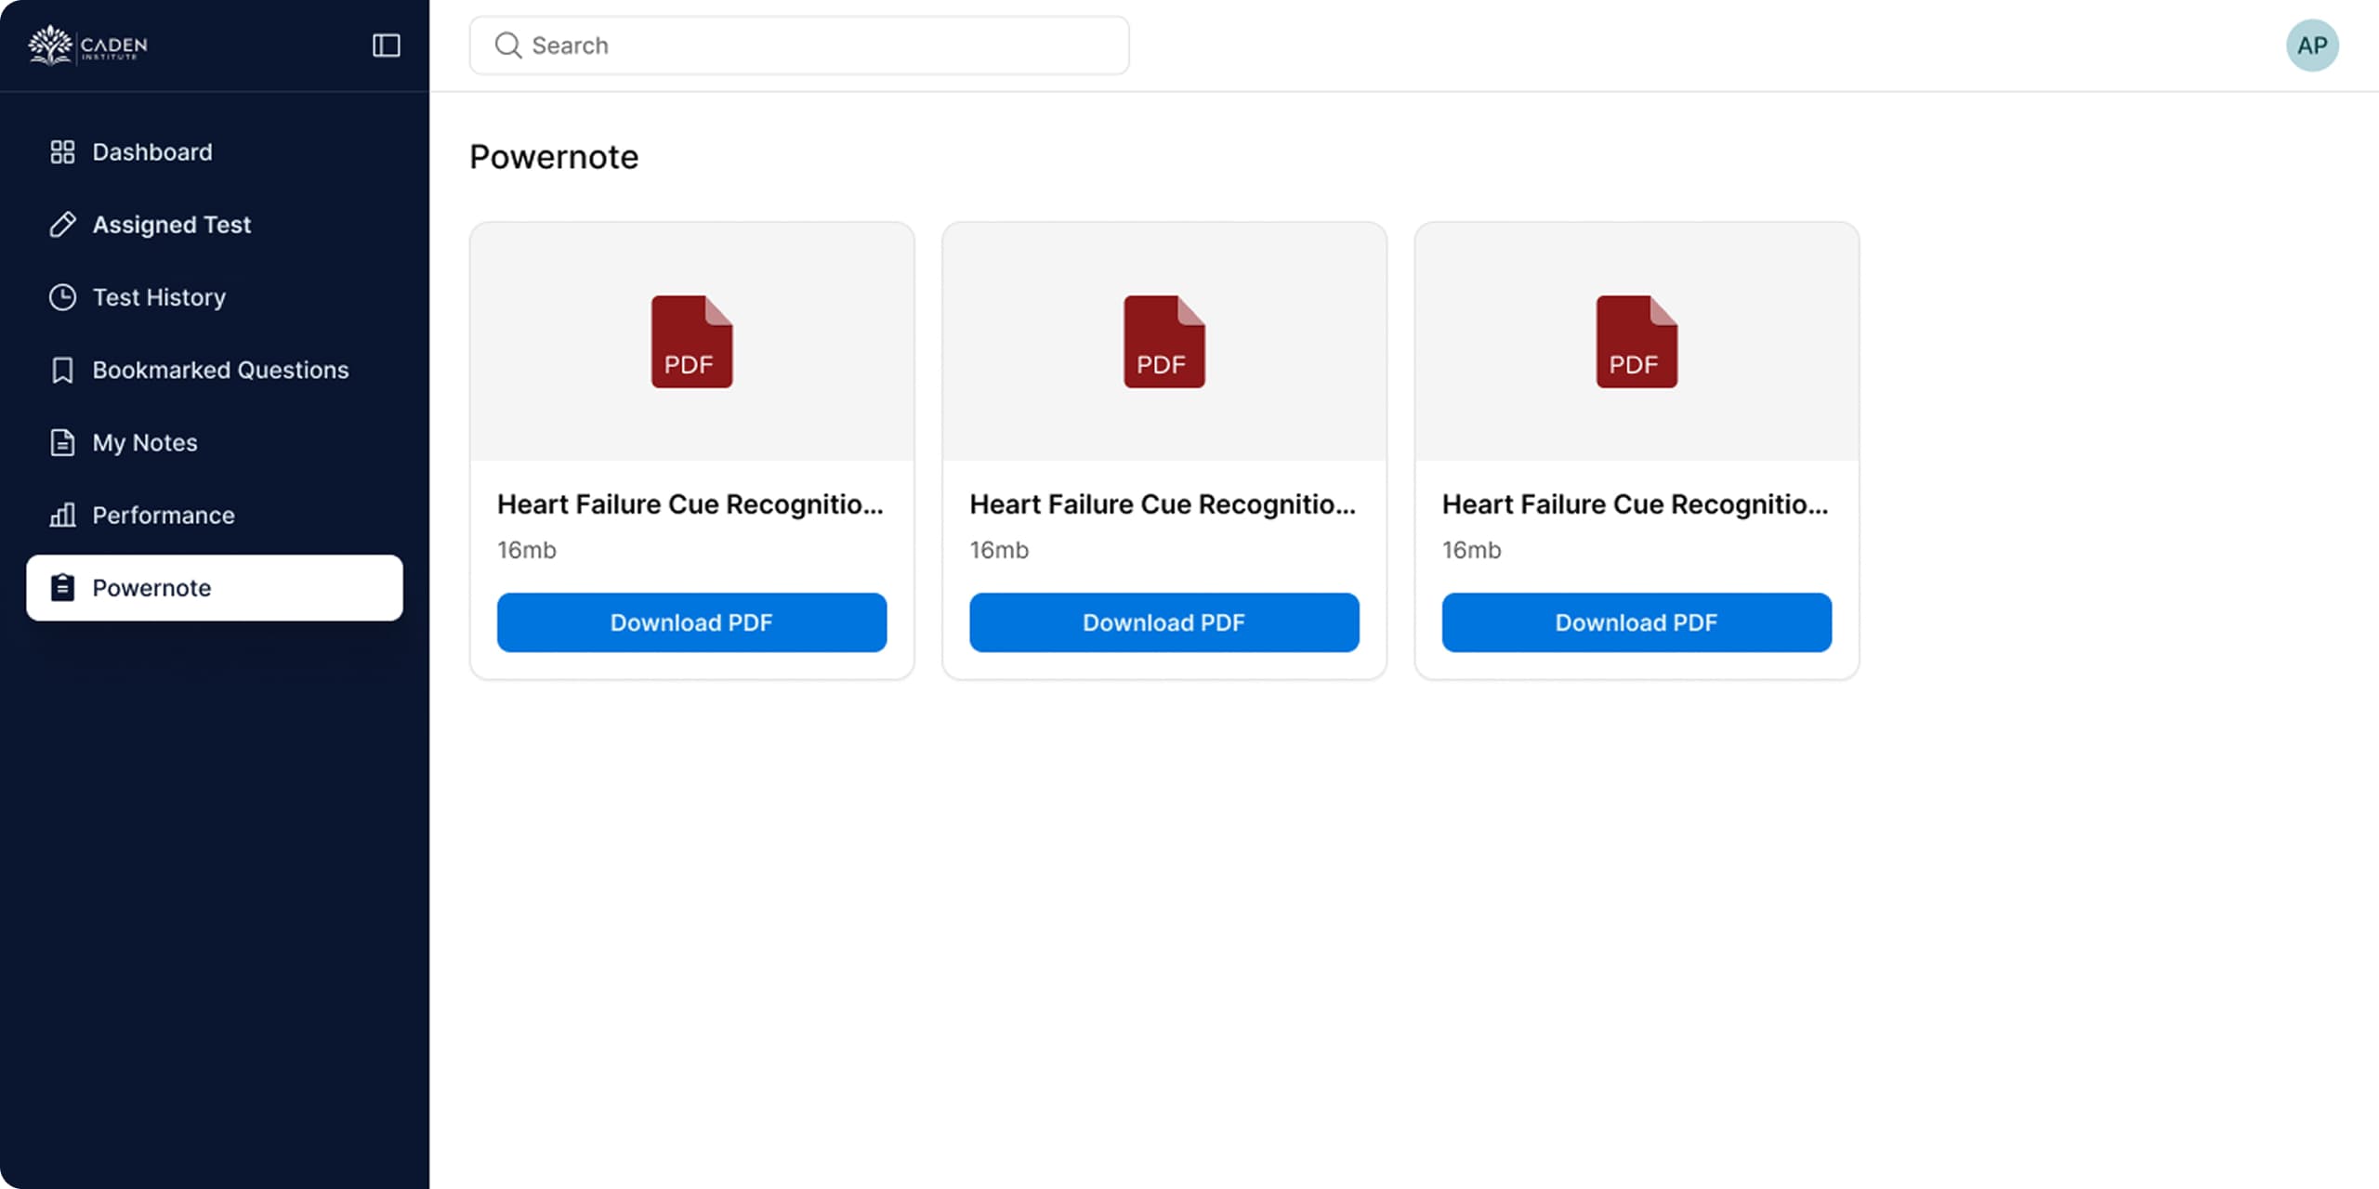The height and width of the screenshot is (1189, 2379).
Task: Download PDF from the third card
Action: [x=1636, y=622]
